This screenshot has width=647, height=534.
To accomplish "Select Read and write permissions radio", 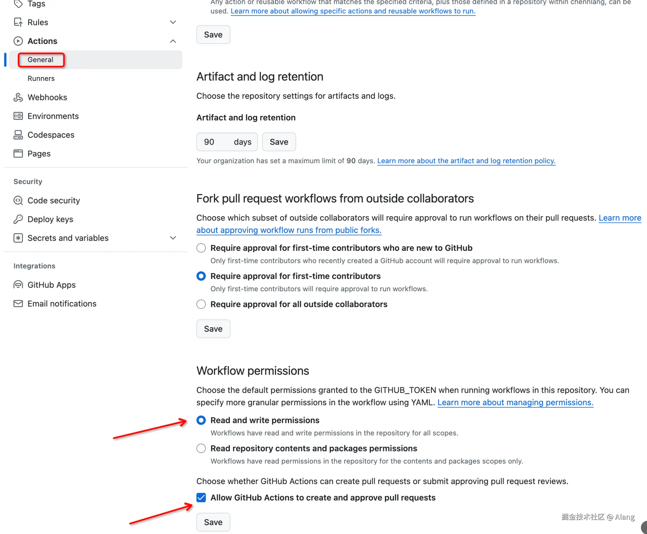I will coord(201,420).
